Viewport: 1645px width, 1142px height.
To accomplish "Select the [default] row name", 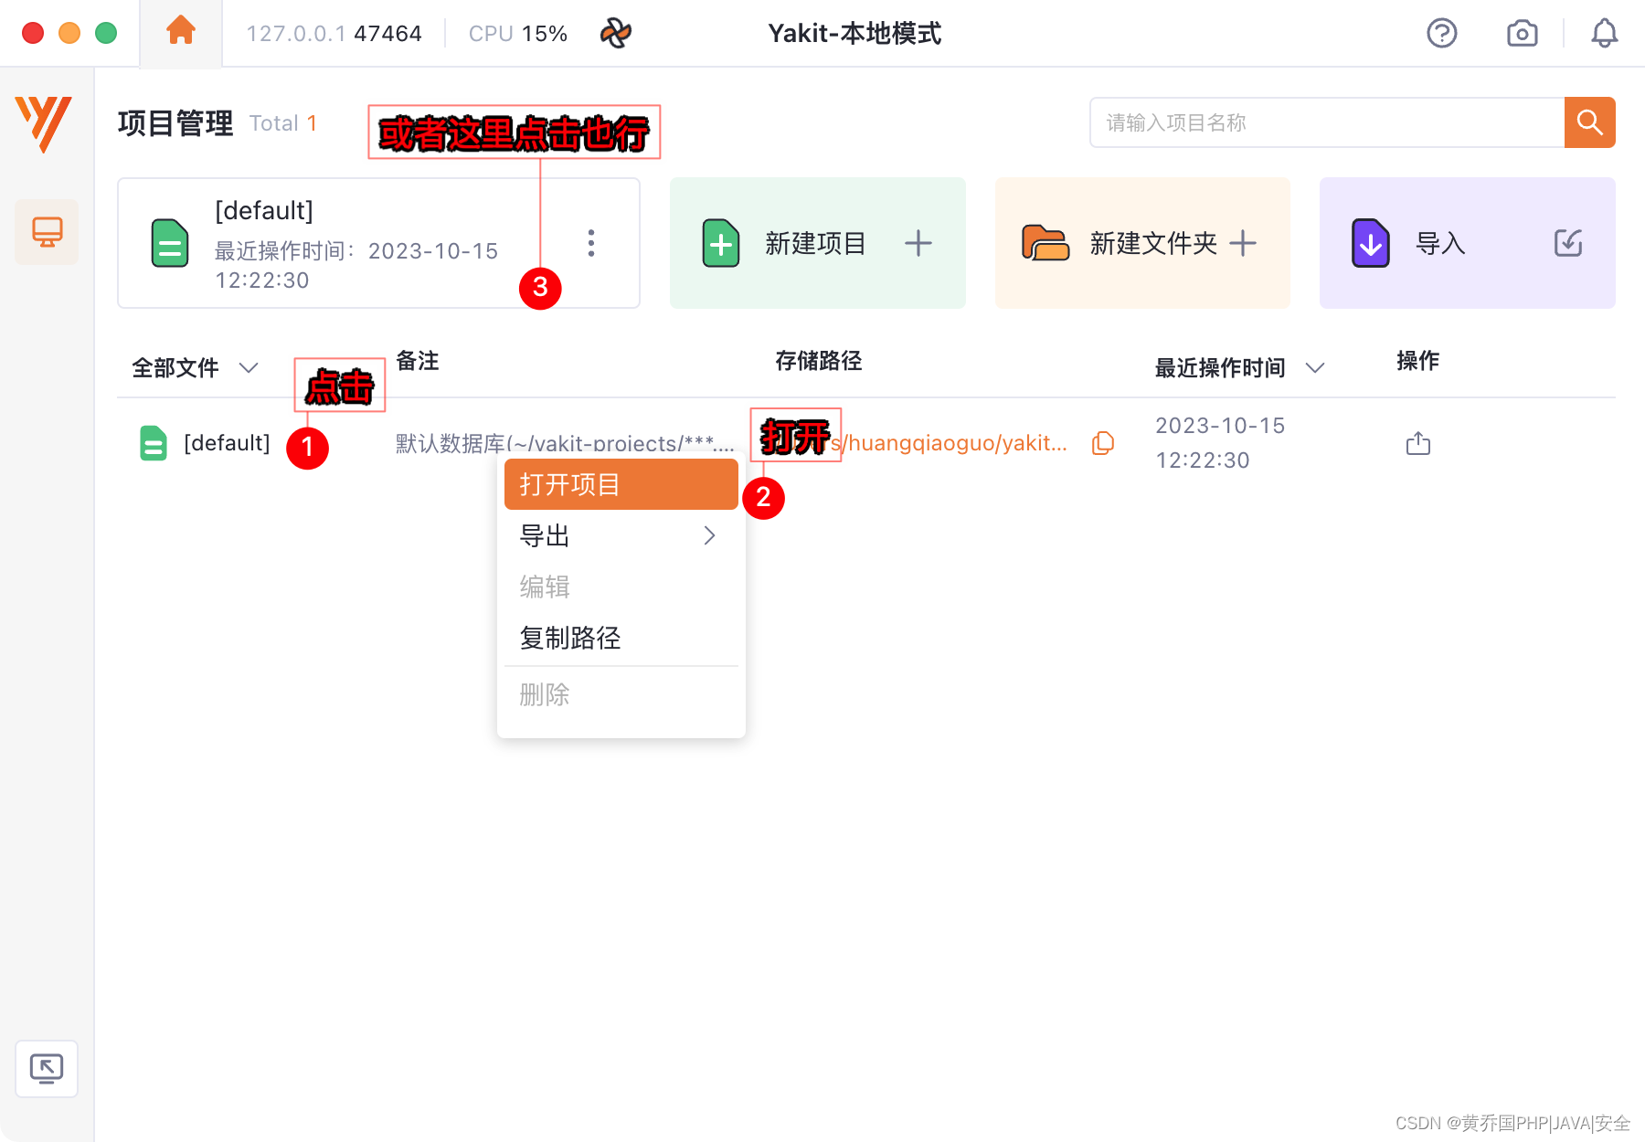I will coord(227,443).
